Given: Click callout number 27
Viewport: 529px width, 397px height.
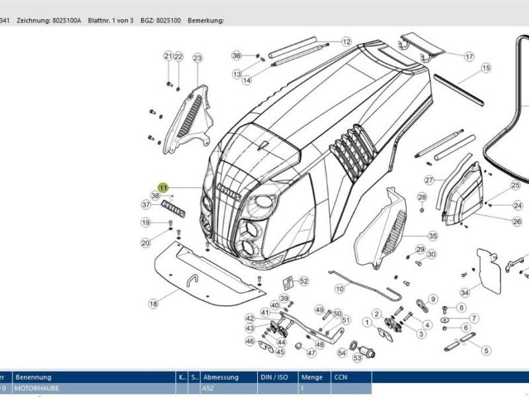Looking at the screenshot, I should point(429,180).
